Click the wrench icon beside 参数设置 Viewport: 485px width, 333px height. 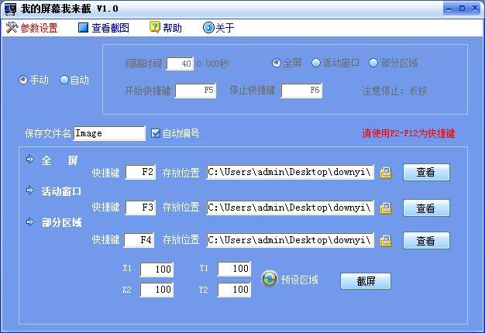(x=12, y=28)
